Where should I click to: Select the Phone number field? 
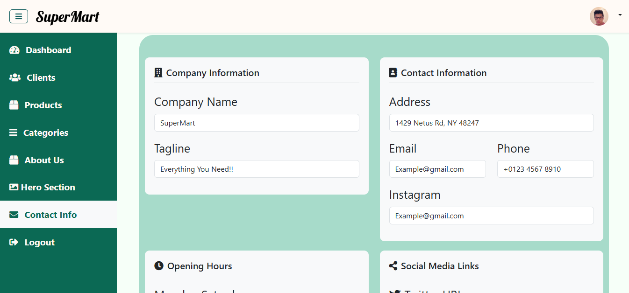pos(545,169)
